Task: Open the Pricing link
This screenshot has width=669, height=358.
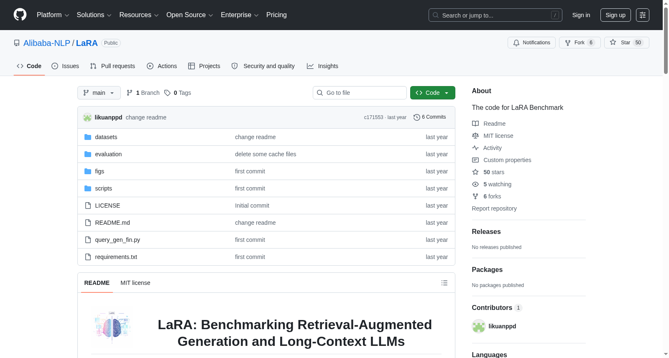Action: (276, 15)
